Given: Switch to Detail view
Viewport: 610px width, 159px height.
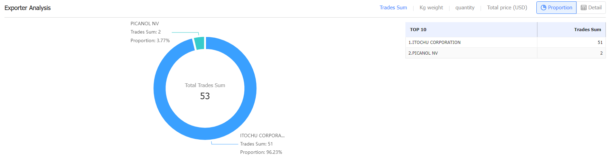Looking at the screenshot, I should 591,8.
